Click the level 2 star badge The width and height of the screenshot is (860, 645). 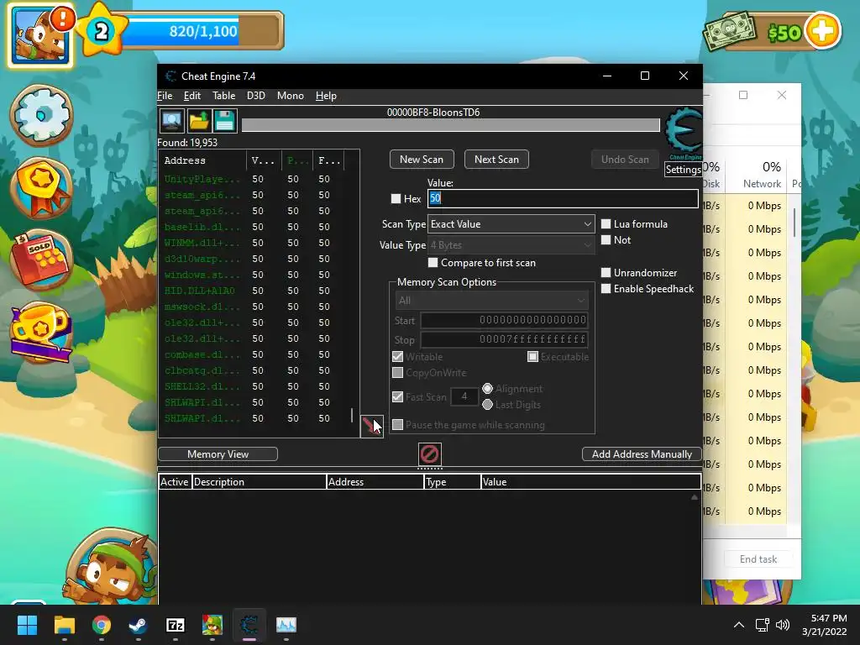[x=102, y=30]
